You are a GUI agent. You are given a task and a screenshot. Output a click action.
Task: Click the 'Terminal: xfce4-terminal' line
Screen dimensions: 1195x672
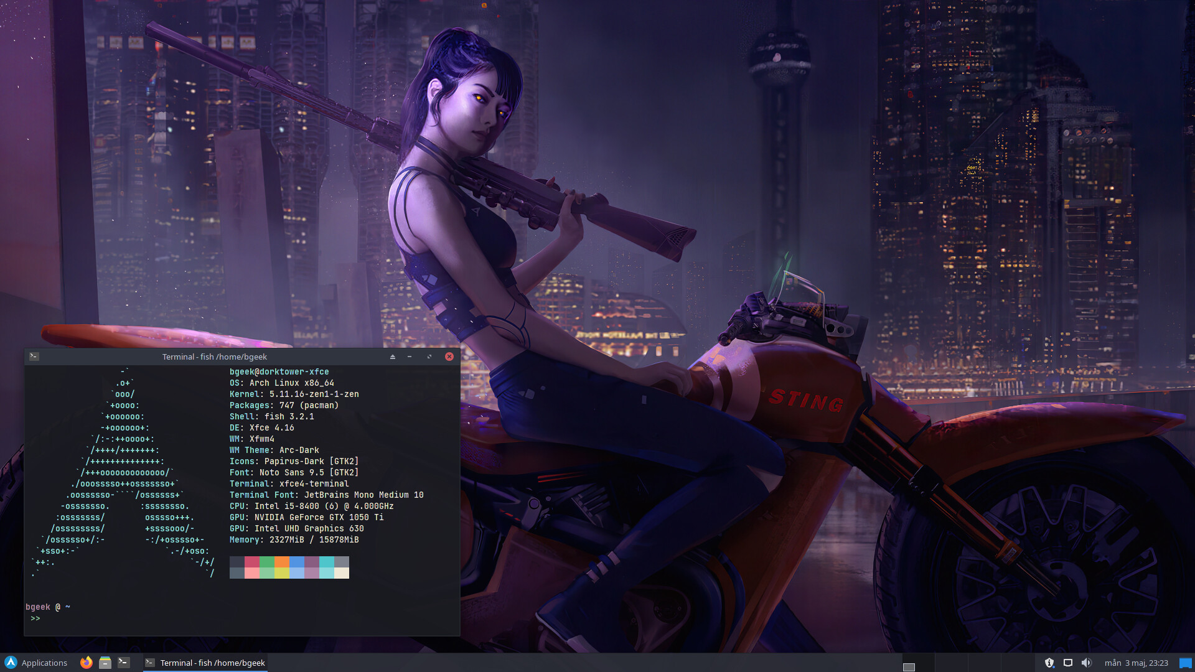[x=289, y=483]
